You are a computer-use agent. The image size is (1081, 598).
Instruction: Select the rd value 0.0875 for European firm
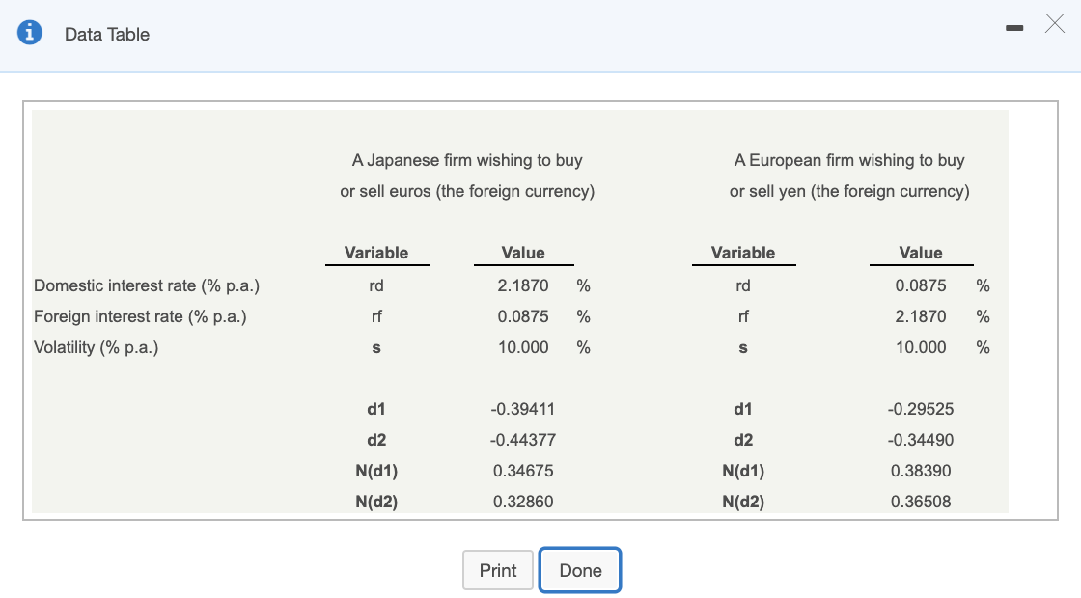[x=920, y=285]
